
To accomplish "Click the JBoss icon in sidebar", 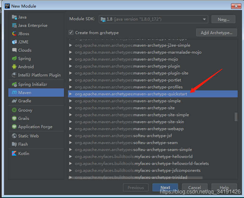I will click(14, 33).
